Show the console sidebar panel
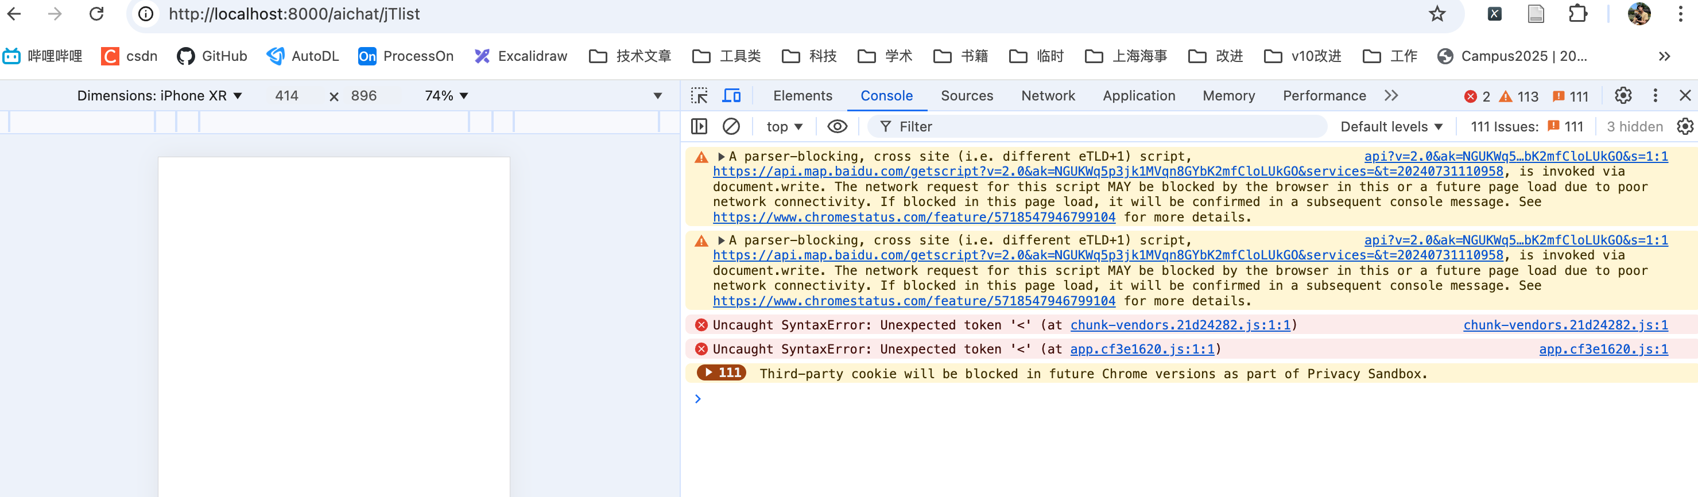Screen dimensions: 1698x497 click(x=699, y=127)
